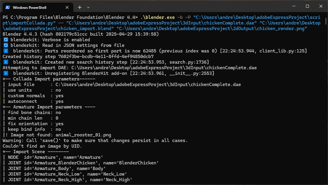328x185 pixels.
Task: Click the 'use units : no' line
Action: click(32, 90)
